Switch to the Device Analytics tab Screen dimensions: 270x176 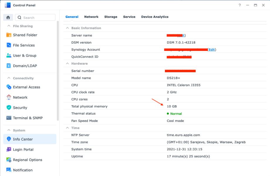coord(155,17)
